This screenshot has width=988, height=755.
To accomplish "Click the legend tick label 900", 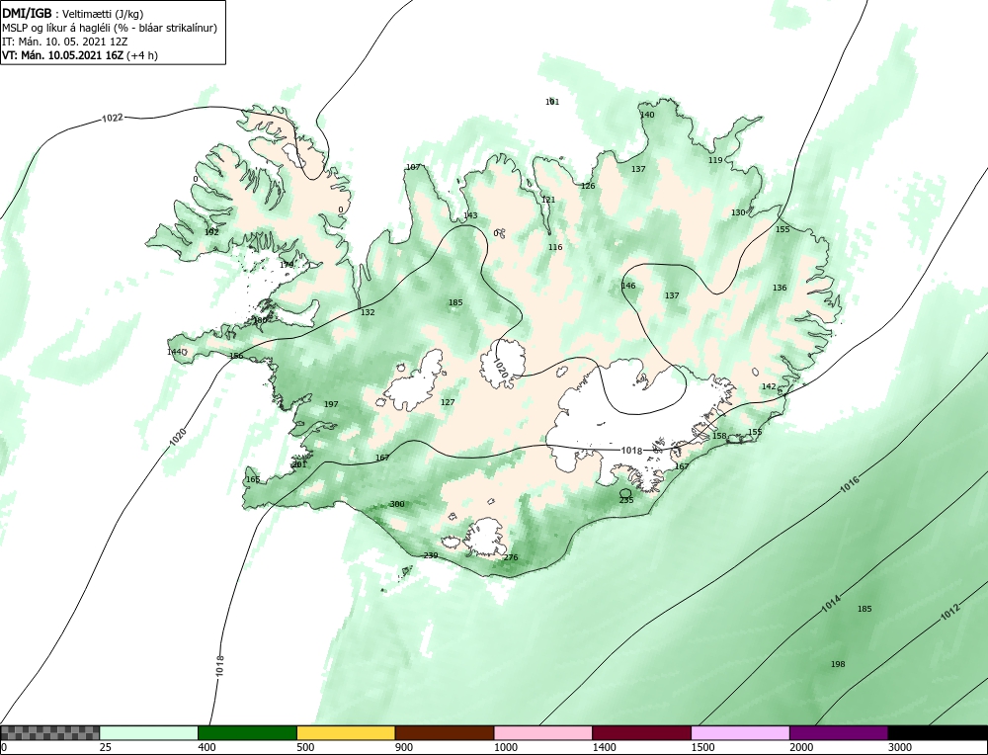I will click(404, 748).
